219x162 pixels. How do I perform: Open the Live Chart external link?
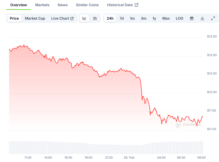(62, 18)
